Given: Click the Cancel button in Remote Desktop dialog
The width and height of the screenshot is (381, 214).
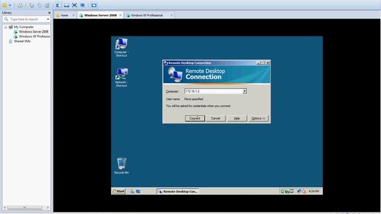Looking at the screenshot, I should click(x=216, y=118).
